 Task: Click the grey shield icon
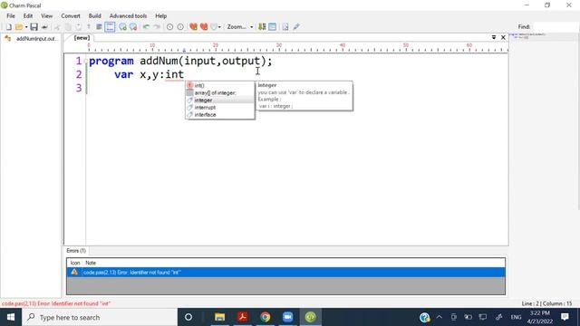214,27
